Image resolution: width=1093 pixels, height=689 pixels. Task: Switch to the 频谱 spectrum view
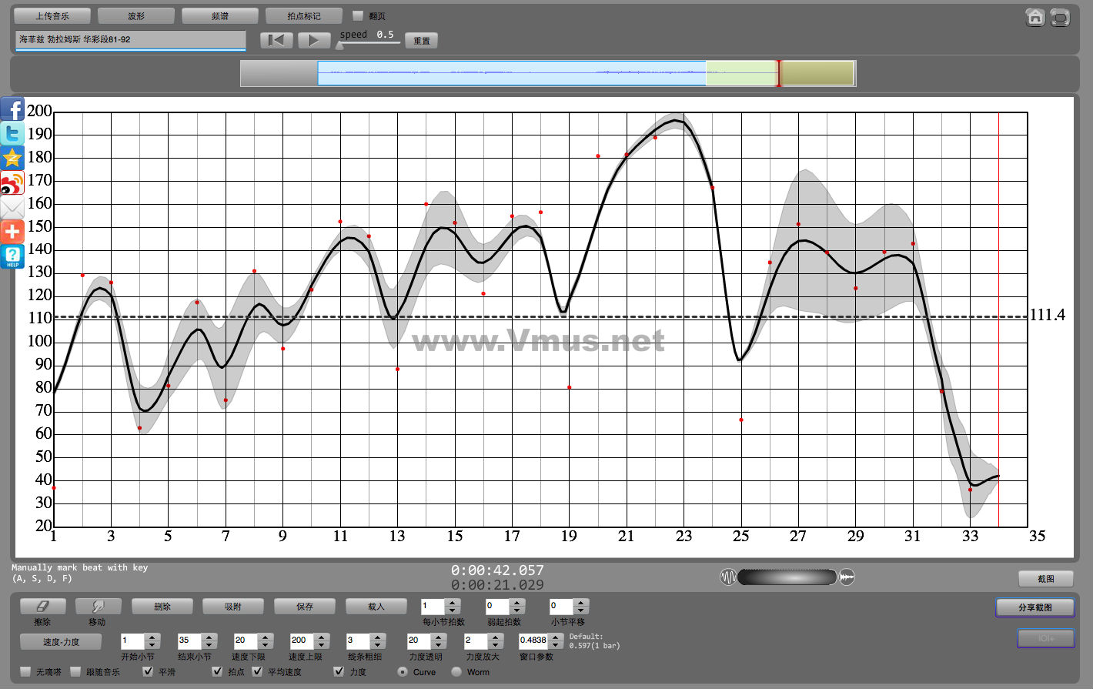tap(220, 15)
